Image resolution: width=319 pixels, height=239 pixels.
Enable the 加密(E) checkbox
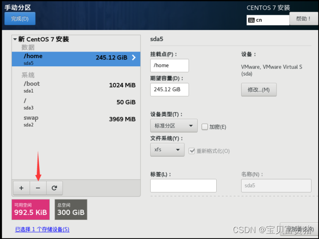click(x=205, y=127)
